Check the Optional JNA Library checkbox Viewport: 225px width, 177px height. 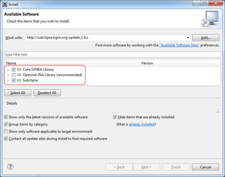coord(13,75)
